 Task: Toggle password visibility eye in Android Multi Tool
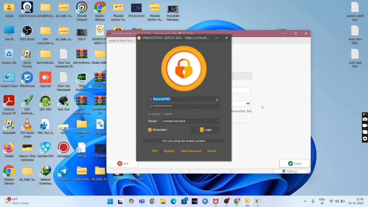coord(248,103)
